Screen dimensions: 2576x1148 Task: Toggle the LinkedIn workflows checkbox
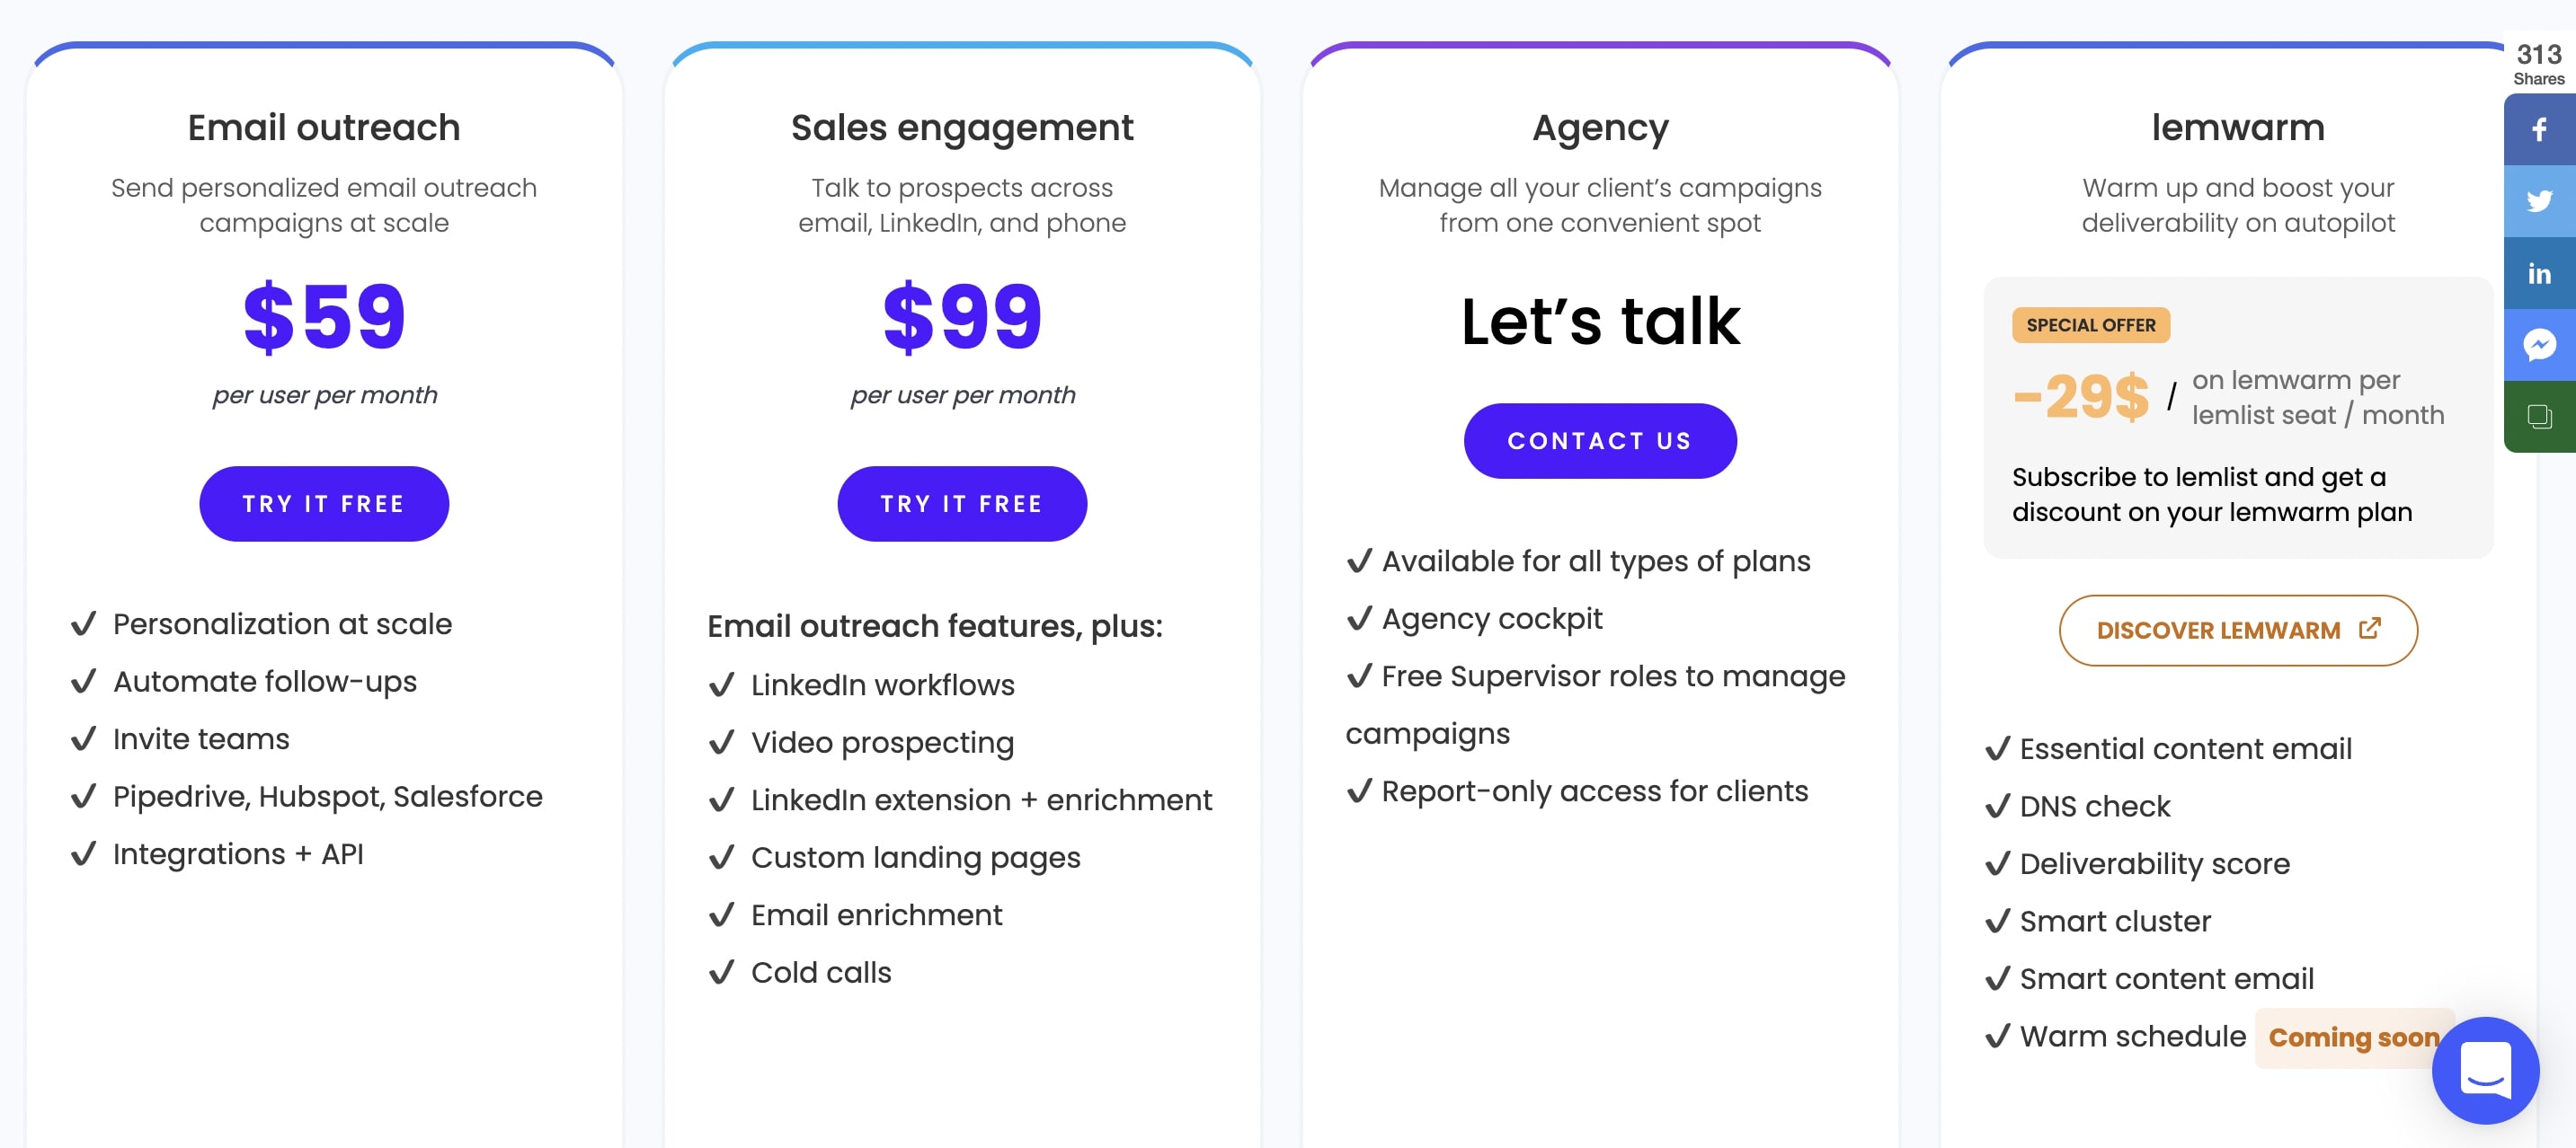[720, 684]
